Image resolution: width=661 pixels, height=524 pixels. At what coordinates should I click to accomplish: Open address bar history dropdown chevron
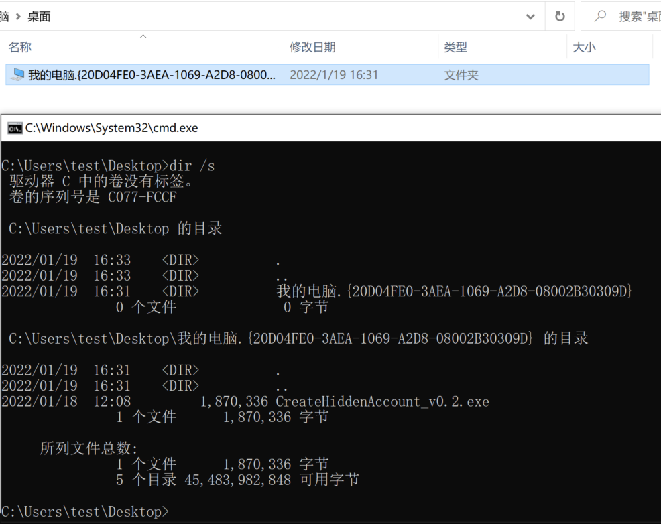click(530, 17)
